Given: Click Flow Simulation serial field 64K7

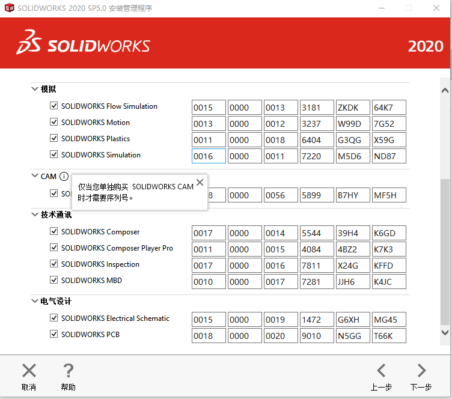Looking at the screenshot, I should click(389, 108).
